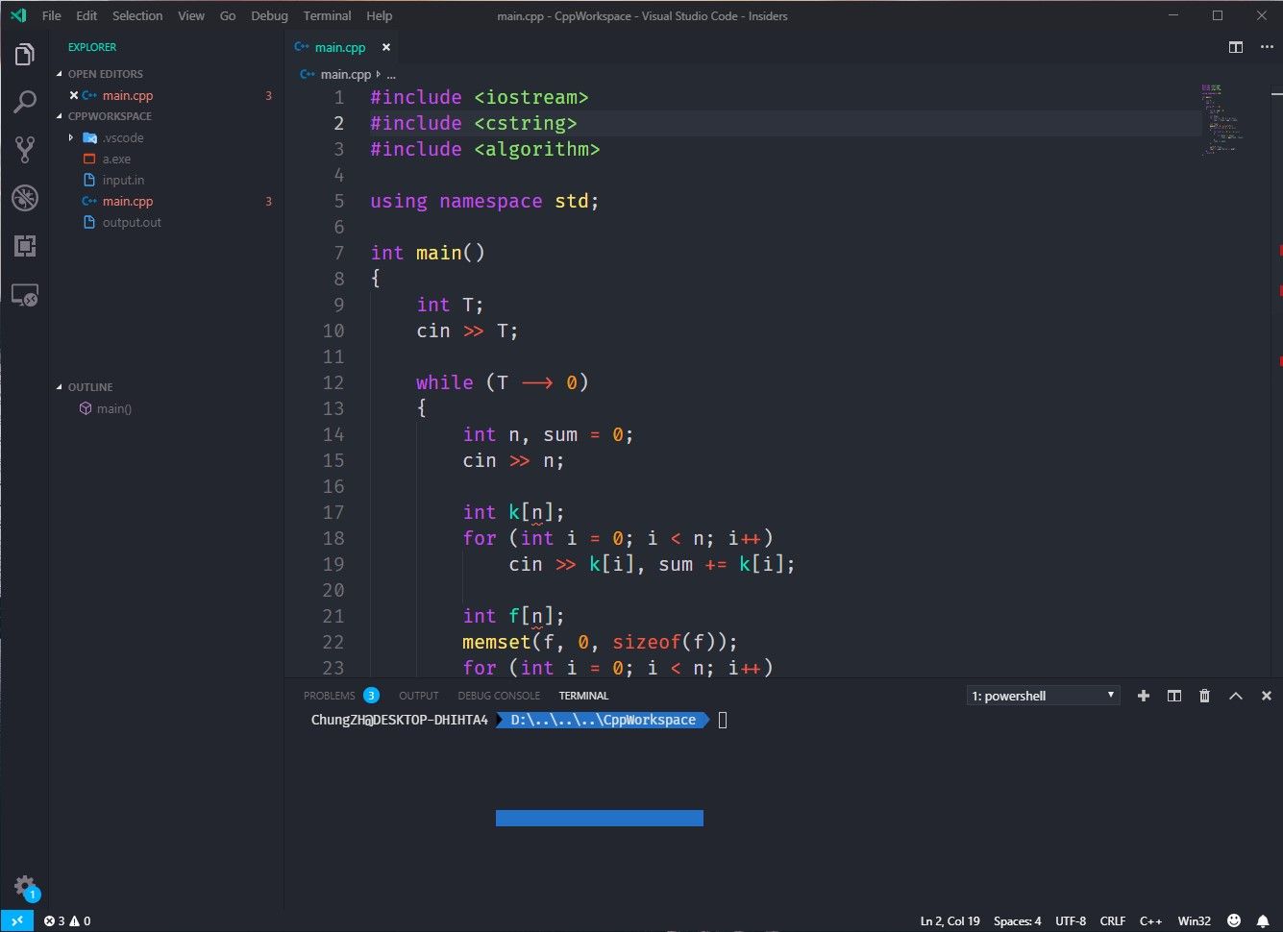
Task: Collapse the OUTLINE section
Action: pyautogui.click(x=90, y=387)
